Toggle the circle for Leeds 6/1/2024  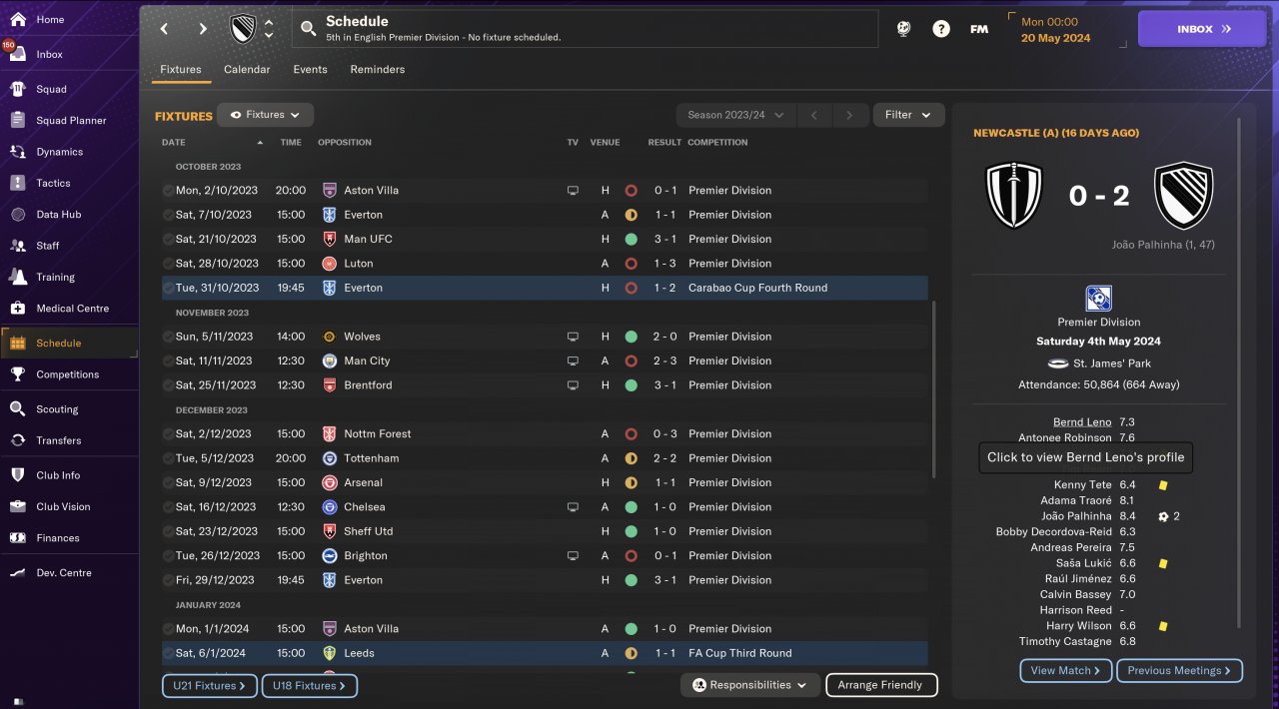[x=168, y=653]
